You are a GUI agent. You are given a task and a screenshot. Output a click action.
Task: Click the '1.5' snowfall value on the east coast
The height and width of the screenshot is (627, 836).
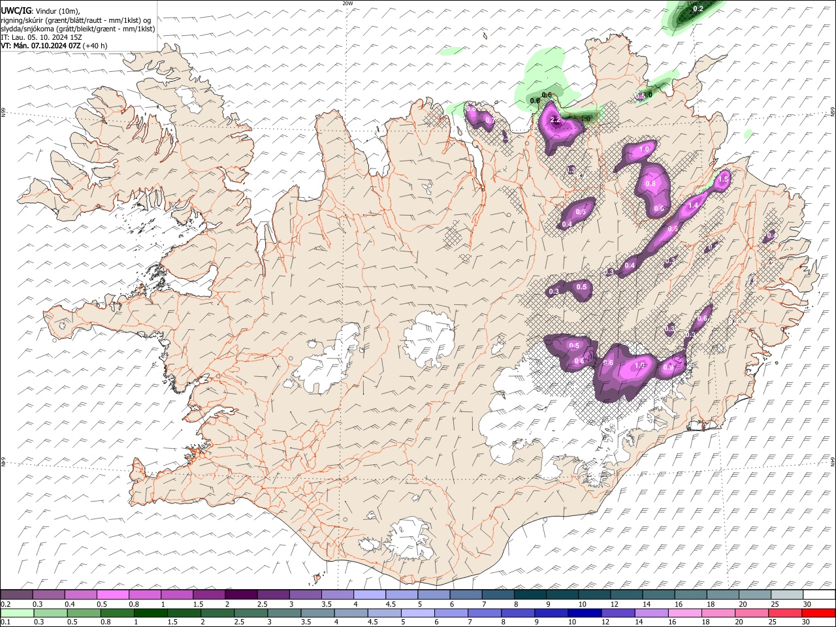pyautogui.click(x=723, y=179)
